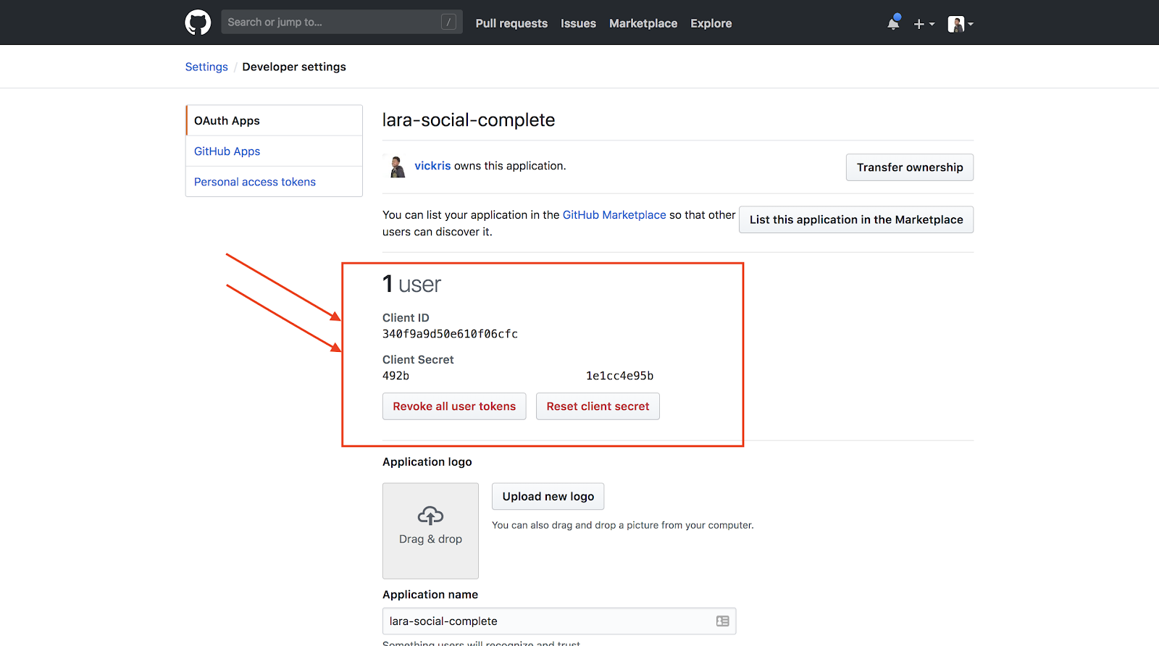The width and height of the screenshot is (1159, 646).
Task: Focus the Search or jump to field
Action: 341,22
